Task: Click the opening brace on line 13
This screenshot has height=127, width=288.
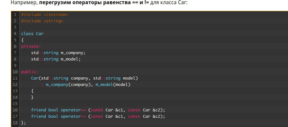Action: coord(32,91)
